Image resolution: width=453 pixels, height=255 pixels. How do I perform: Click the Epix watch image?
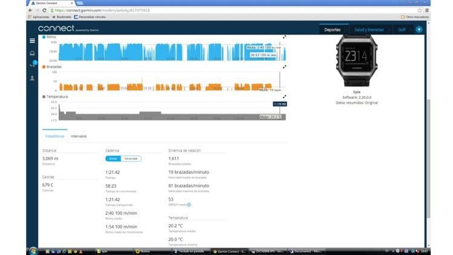[x=357, y=61]
